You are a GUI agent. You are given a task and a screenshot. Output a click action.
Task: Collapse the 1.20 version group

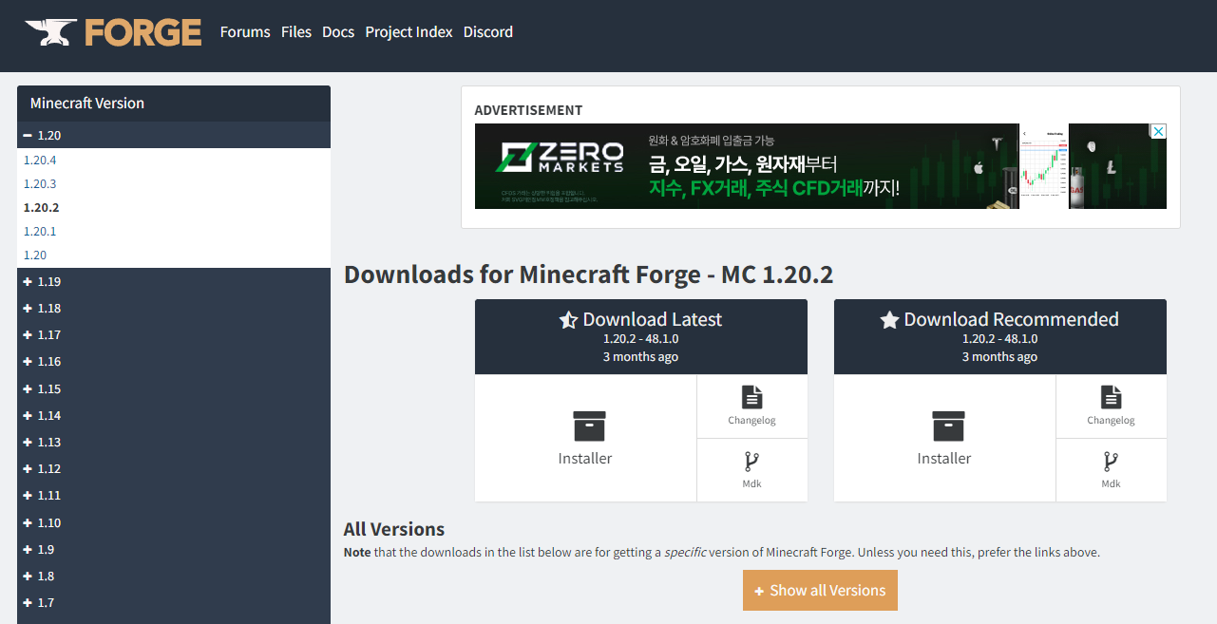174,136
